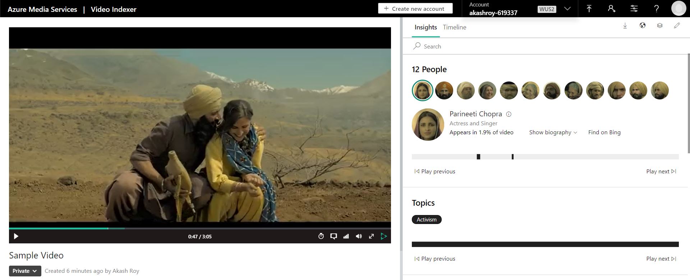Click the green play next insight icon
The height and width of the screenshot is (280, 690).
point(384,236)
